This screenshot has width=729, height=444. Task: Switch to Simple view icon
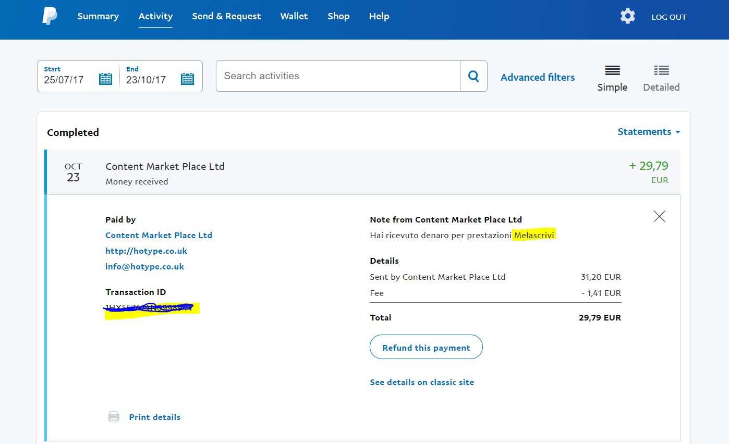coord(612,70)
